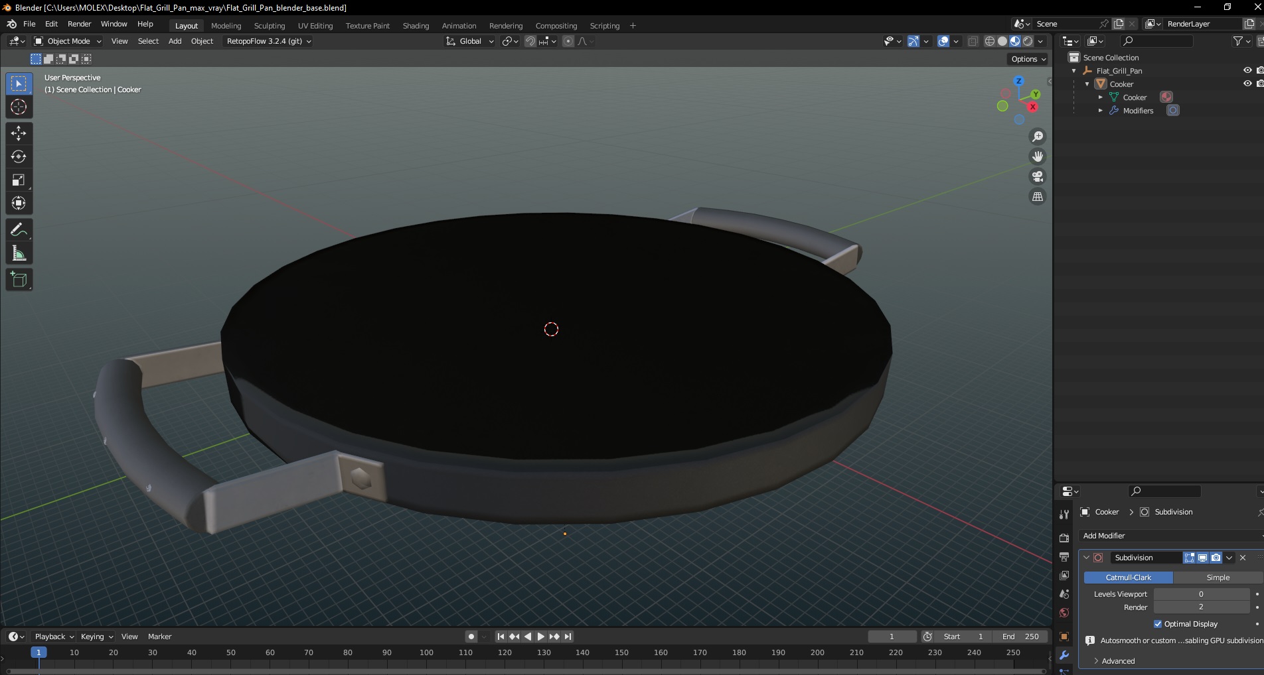The height and width of the screenshot is (675, 1264).
Task: Expand the Cooker mesh data row
Action: [1101, 97]
